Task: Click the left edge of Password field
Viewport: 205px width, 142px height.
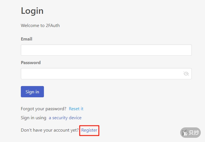Action: click(x=23, y=74)
